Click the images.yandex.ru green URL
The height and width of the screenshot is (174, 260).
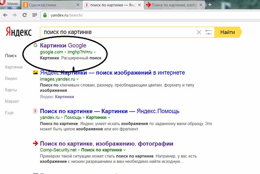click(58, 79)
